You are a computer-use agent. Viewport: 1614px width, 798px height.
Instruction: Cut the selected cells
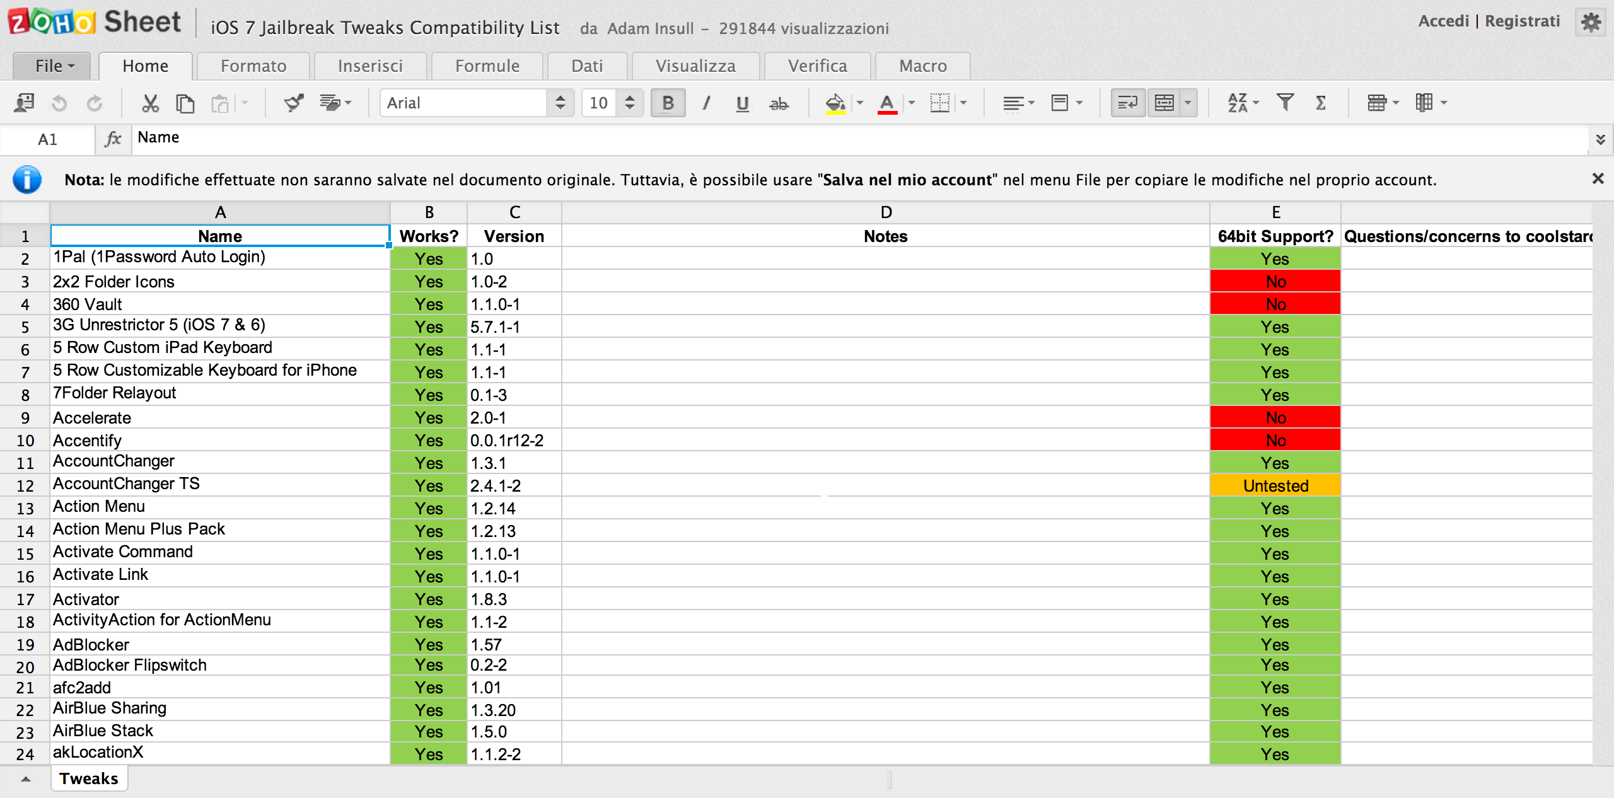click(150, 103)
